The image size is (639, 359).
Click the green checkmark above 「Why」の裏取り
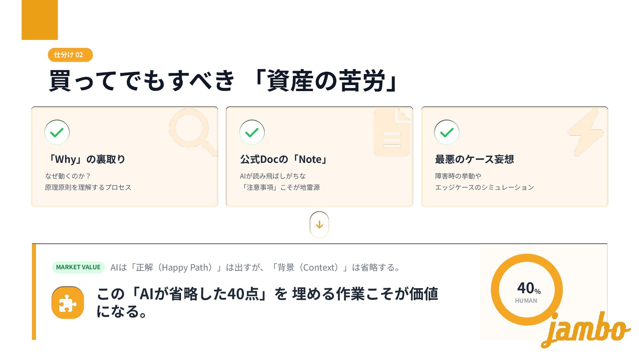(57, 132)
